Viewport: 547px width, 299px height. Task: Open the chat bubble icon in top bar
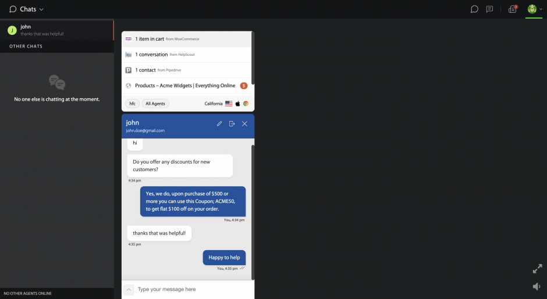(474, 9)
